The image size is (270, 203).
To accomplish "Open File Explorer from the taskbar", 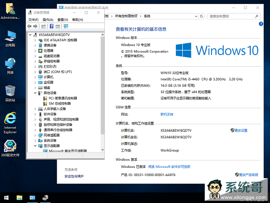I will (x=19, y=198).
